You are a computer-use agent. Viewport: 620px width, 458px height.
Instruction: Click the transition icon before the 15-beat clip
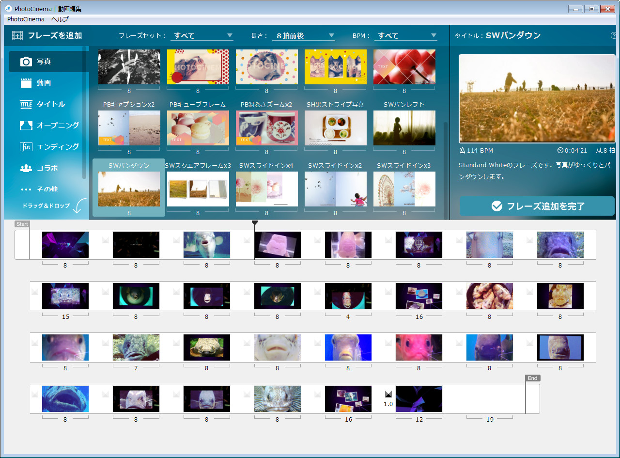pyautogui.click(x=35, y=291)
